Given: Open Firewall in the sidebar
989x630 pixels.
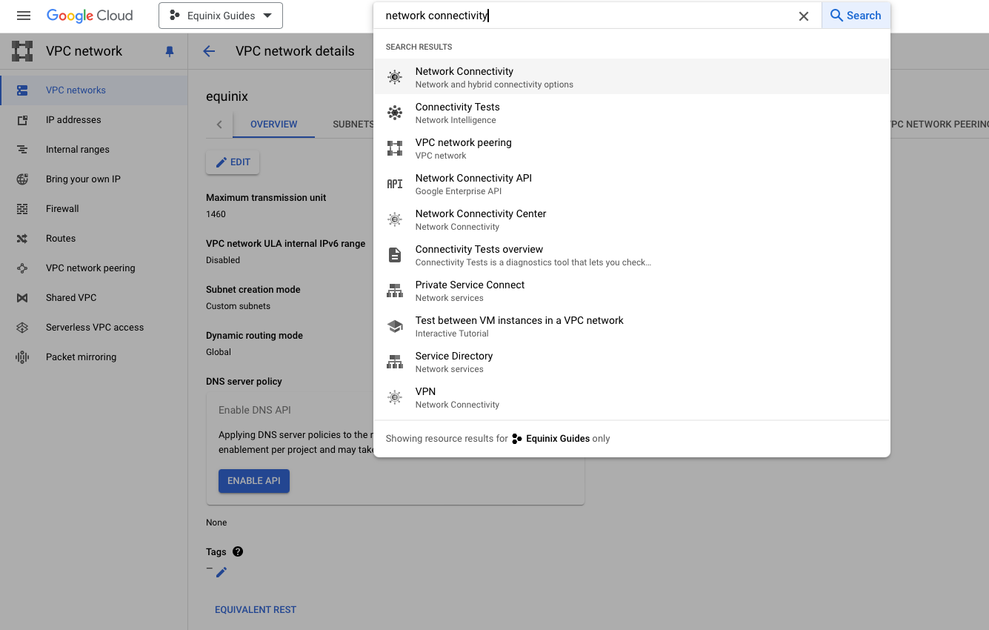Looking at the screenshot, I should click(93, 208).
